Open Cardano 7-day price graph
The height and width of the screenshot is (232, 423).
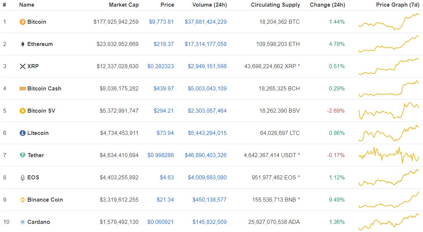[x=389, y=222]
